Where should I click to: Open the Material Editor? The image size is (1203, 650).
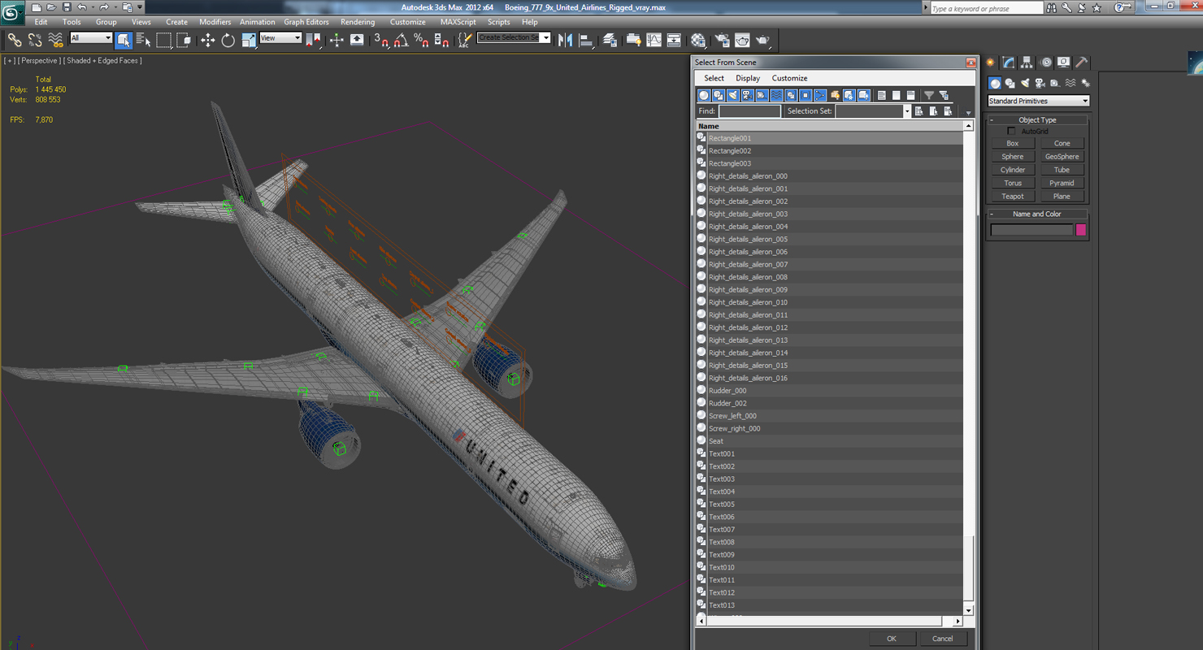(698, 40)
